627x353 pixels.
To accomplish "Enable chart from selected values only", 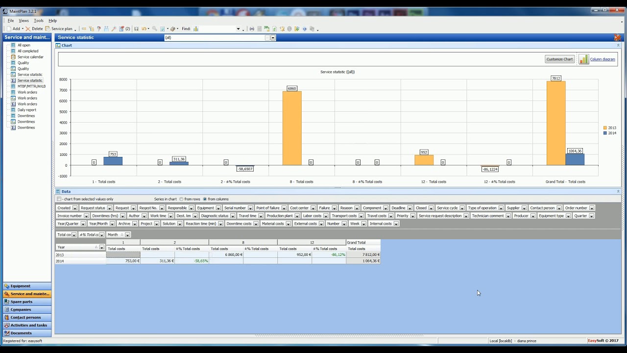I will (59, 199).
